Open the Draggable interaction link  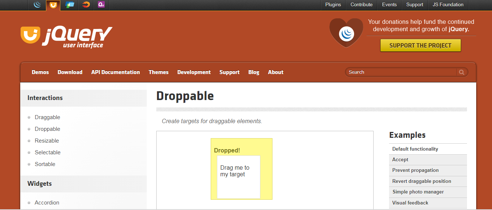tap(47, 117)
